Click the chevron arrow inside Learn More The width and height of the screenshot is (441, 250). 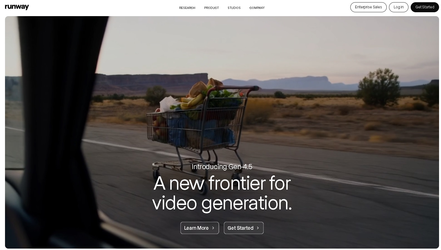click(x=213, y=228)
